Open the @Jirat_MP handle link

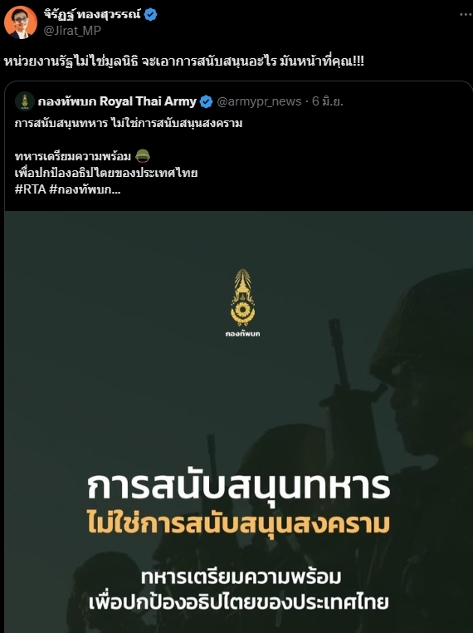pos(71,31)
